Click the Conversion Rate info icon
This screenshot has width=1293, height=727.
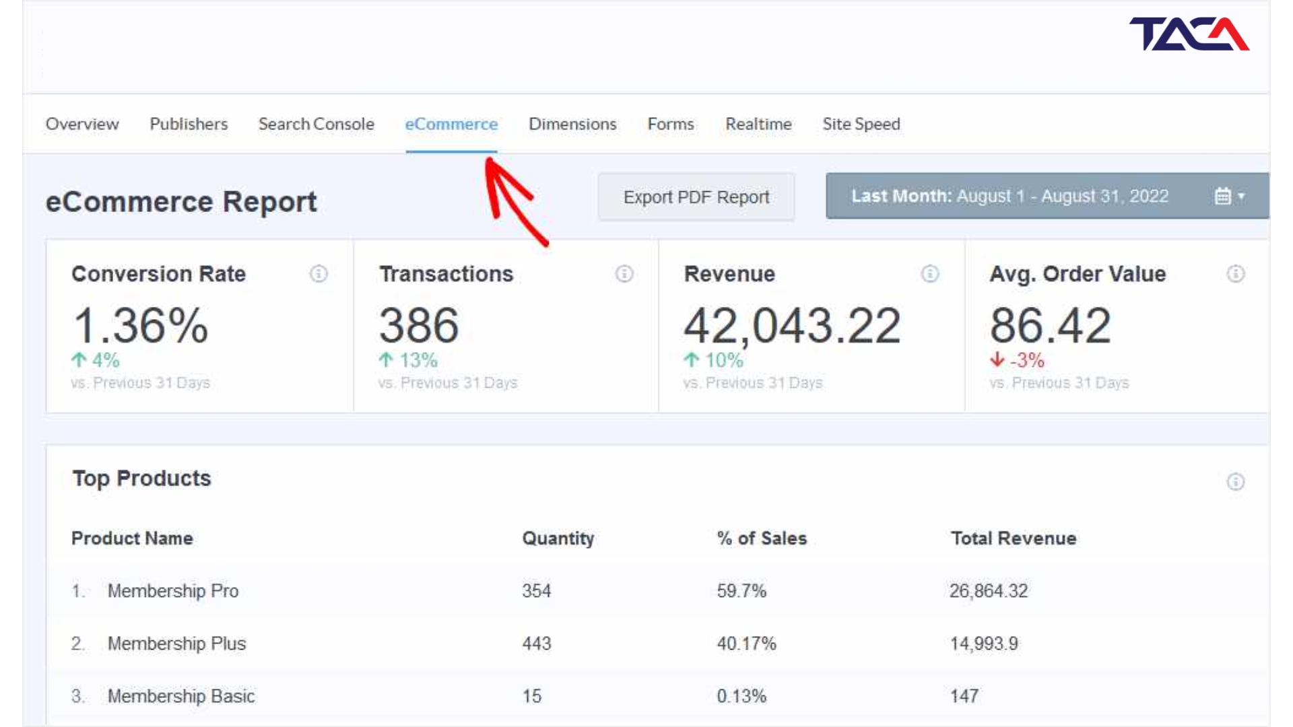click(x=319, y=274)
